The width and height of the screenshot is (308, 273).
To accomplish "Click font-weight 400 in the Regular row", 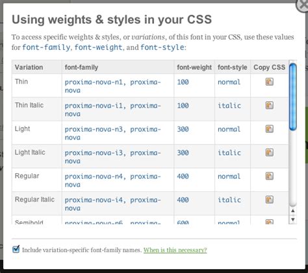I will (183, 176).
